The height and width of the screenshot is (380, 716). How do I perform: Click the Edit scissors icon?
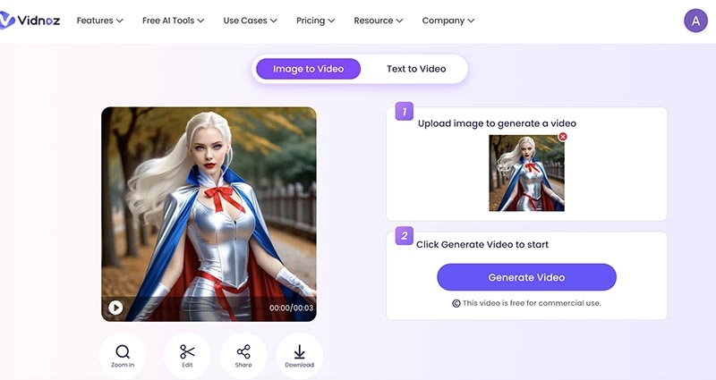click(187, 351)
